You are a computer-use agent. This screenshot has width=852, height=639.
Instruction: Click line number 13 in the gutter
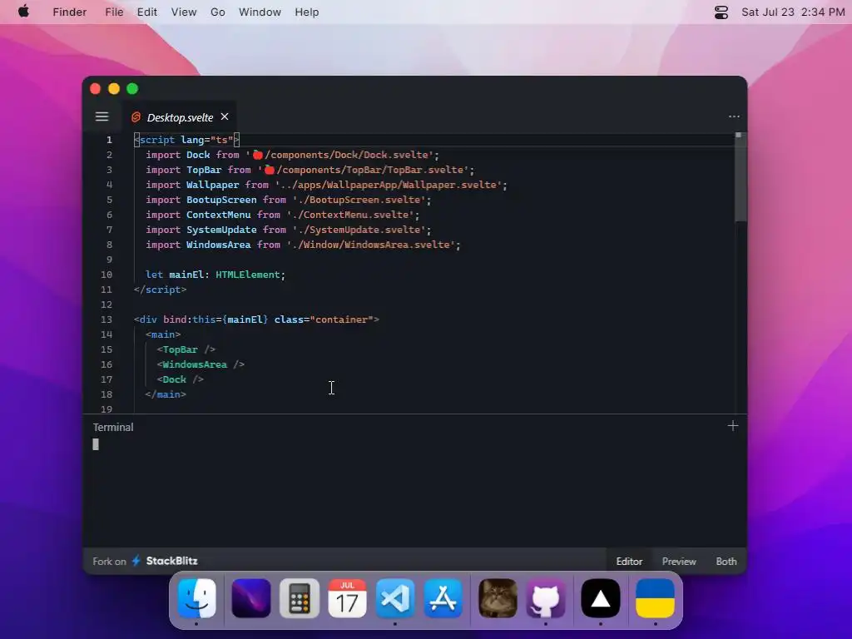click(x=106, y=319)
